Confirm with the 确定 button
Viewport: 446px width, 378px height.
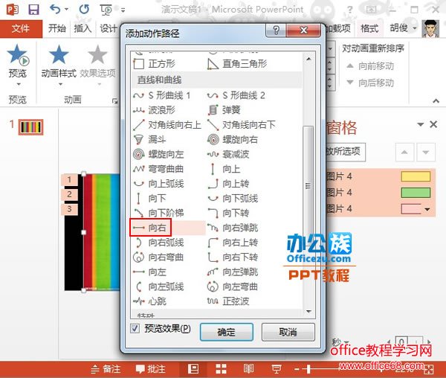coord(227,332)
